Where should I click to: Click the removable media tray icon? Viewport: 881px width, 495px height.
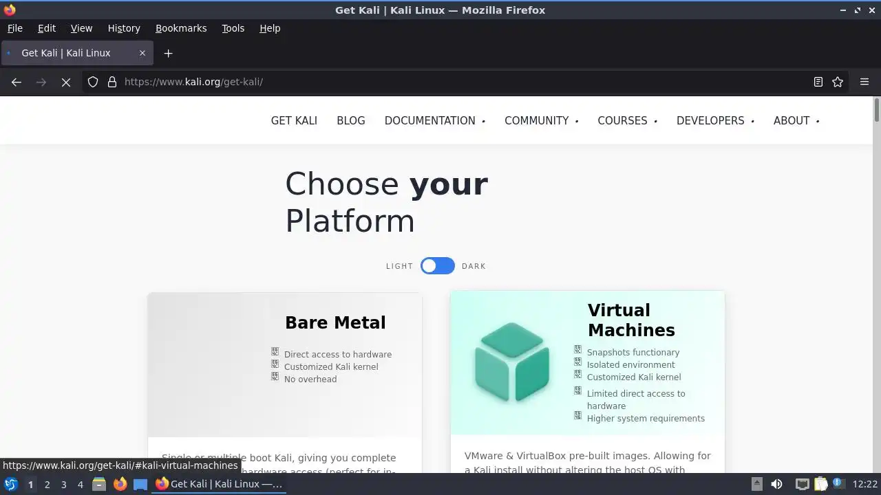coord(756,484)
